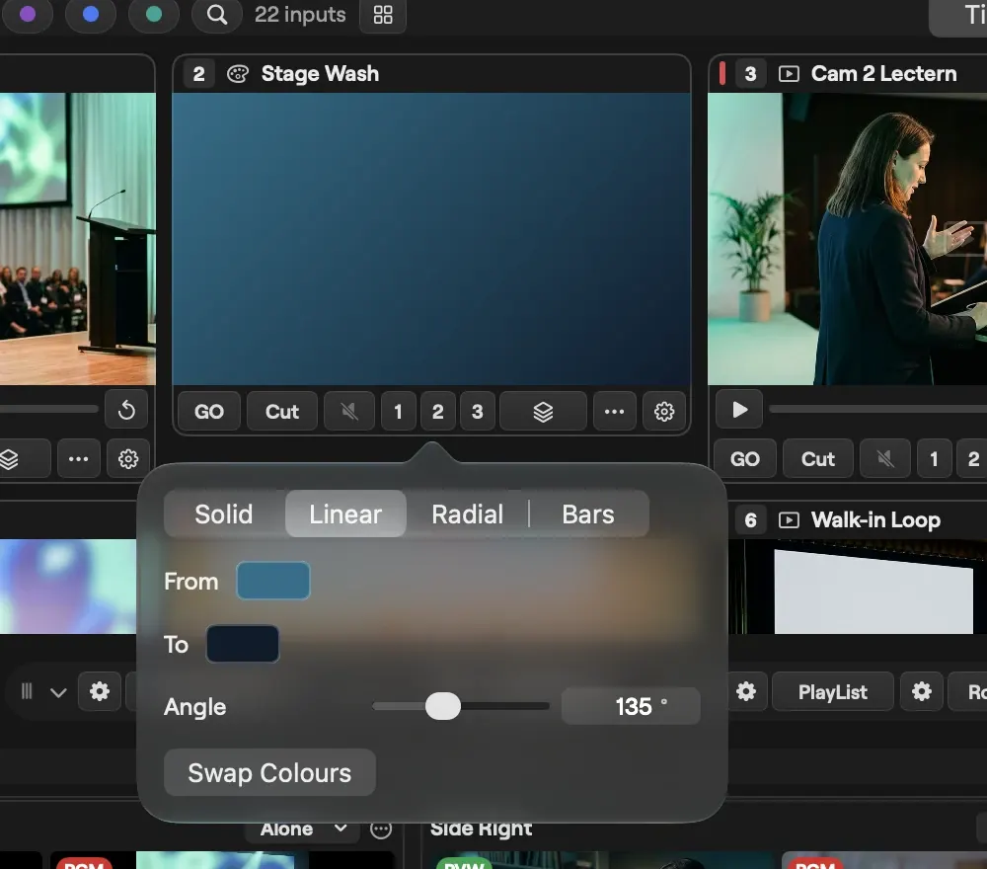
Task: Click the video icon beside Walk-in Loop
Action: pos(789,520)
